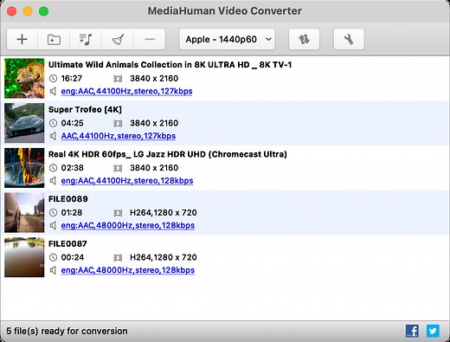Open audio track link of Ultimate Wild Animals
The height and width of the screenshot is (342, 450).
point(126,91)
